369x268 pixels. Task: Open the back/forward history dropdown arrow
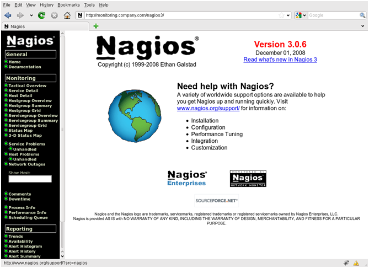[31, 15]
